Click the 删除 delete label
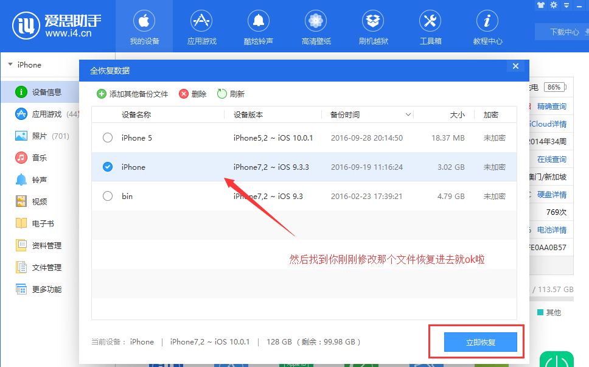Image resolution: width=589 pixels, height=367 pixels. pyautogui.click(x=199, y=94)
